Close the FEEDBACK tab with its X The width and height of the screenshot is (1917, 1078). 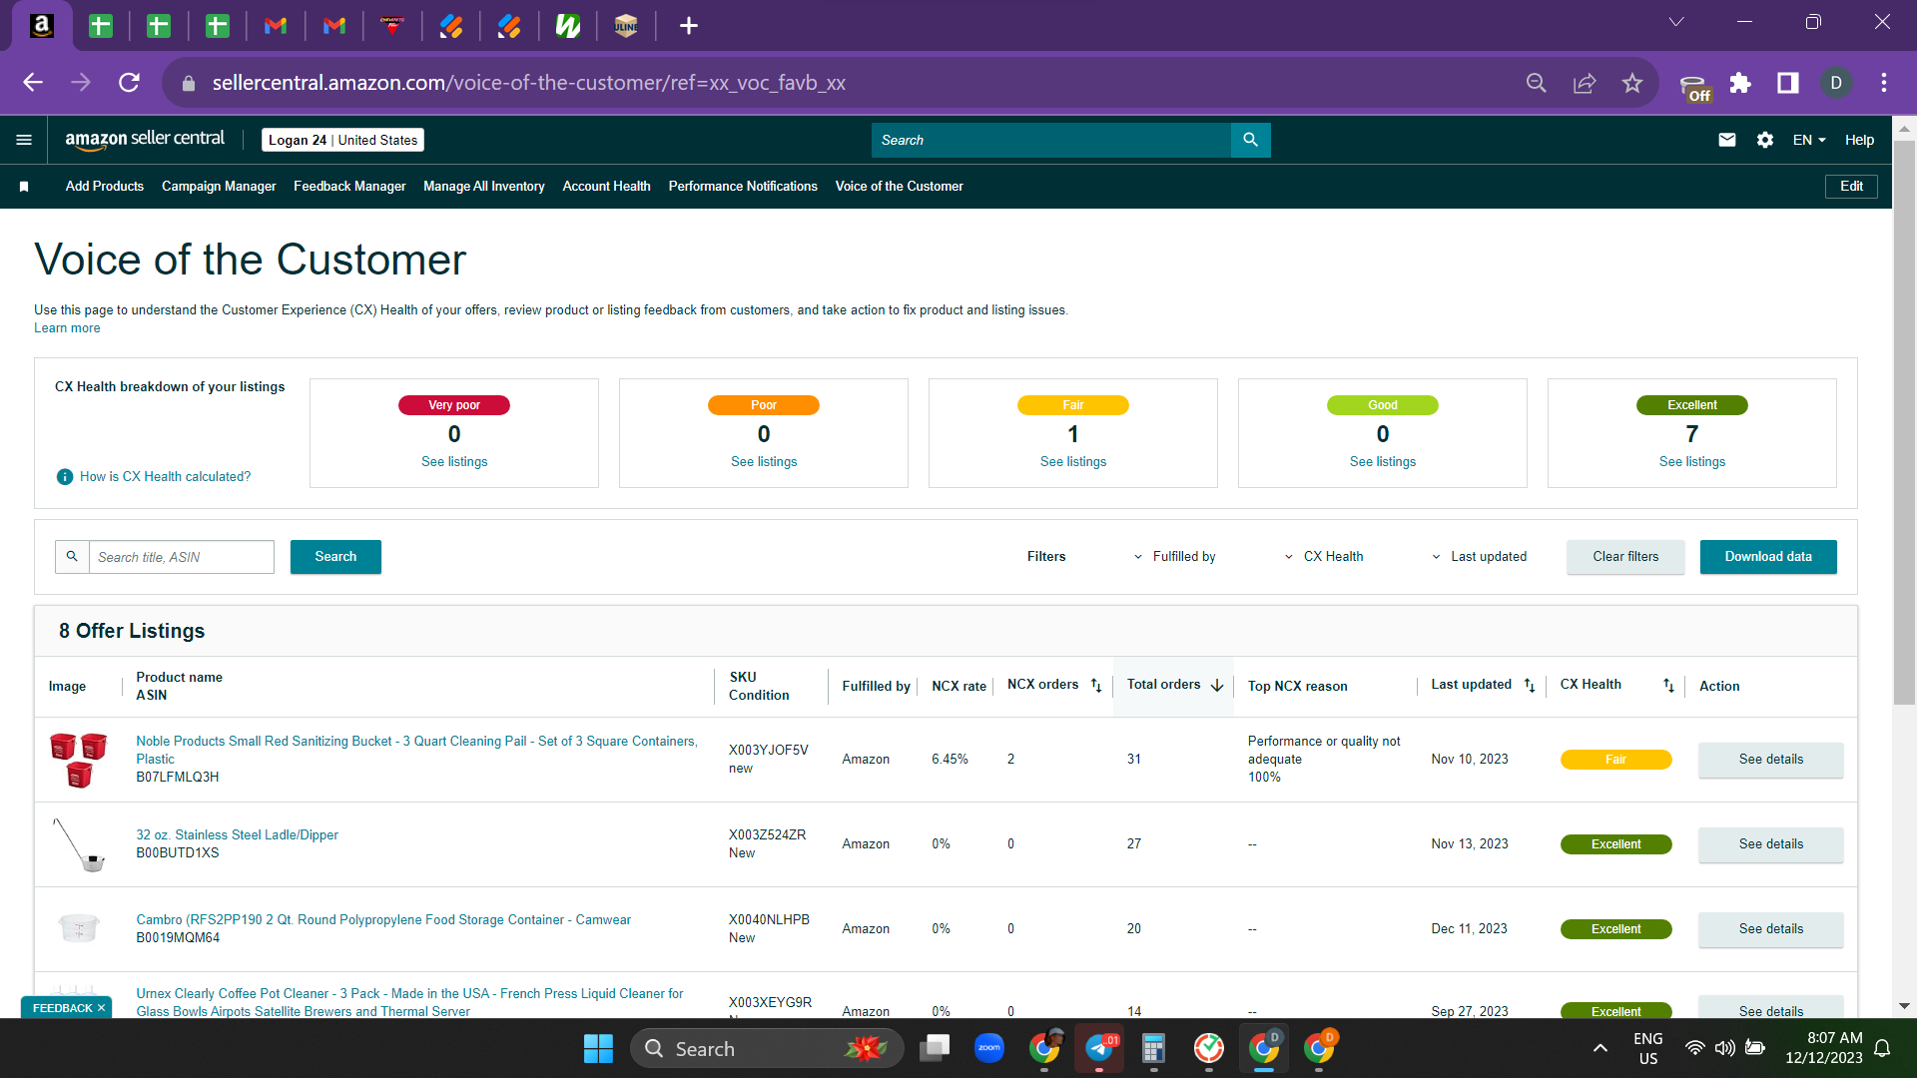pyautogui.click(x=101, y=1008)
